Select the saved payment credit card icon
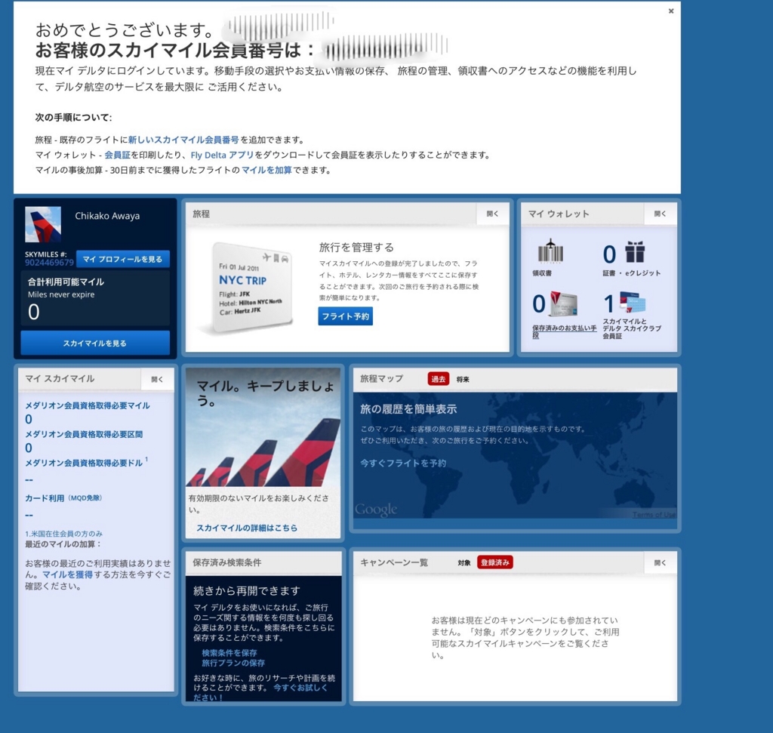 click(x=563, y=303)
